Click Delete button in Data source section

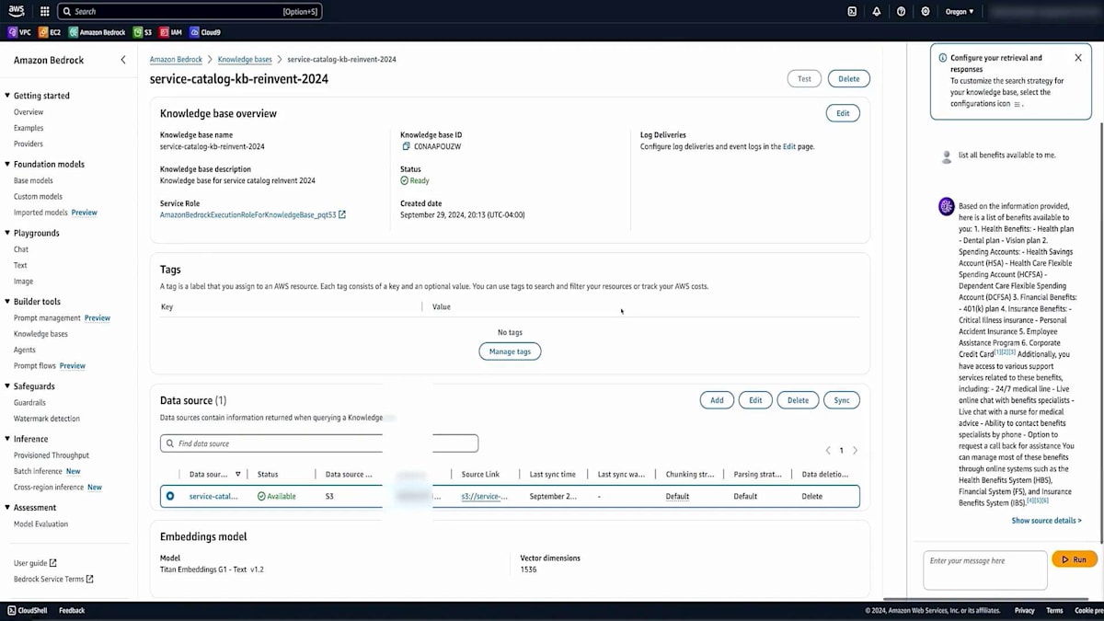point(798,400)
